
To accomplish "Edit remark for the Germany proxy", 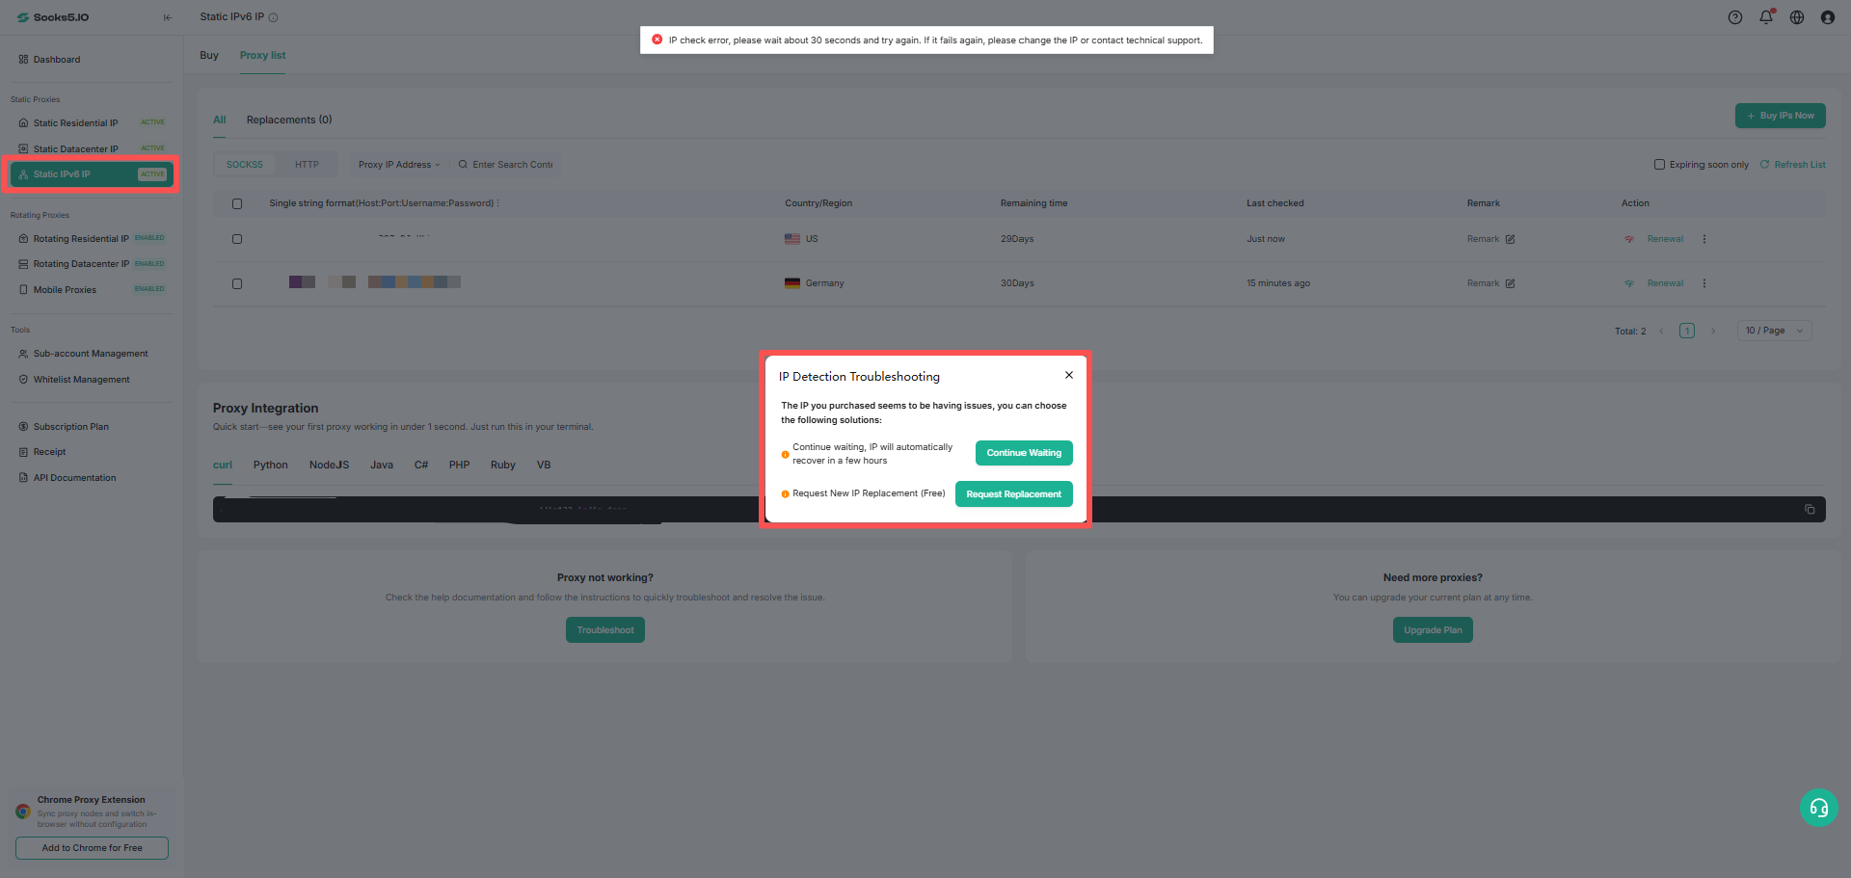I will coord(1510,283).
